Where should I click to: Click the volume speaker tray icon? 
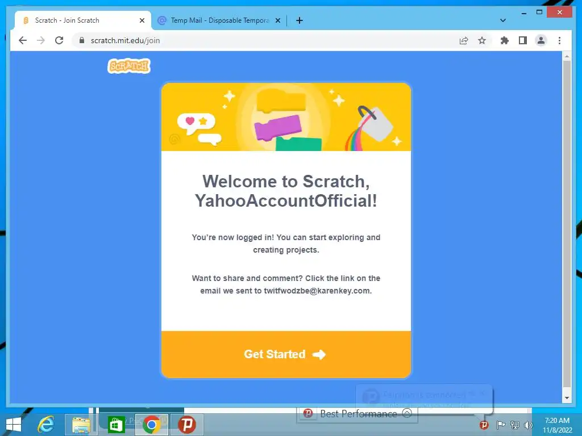[528, 425]
